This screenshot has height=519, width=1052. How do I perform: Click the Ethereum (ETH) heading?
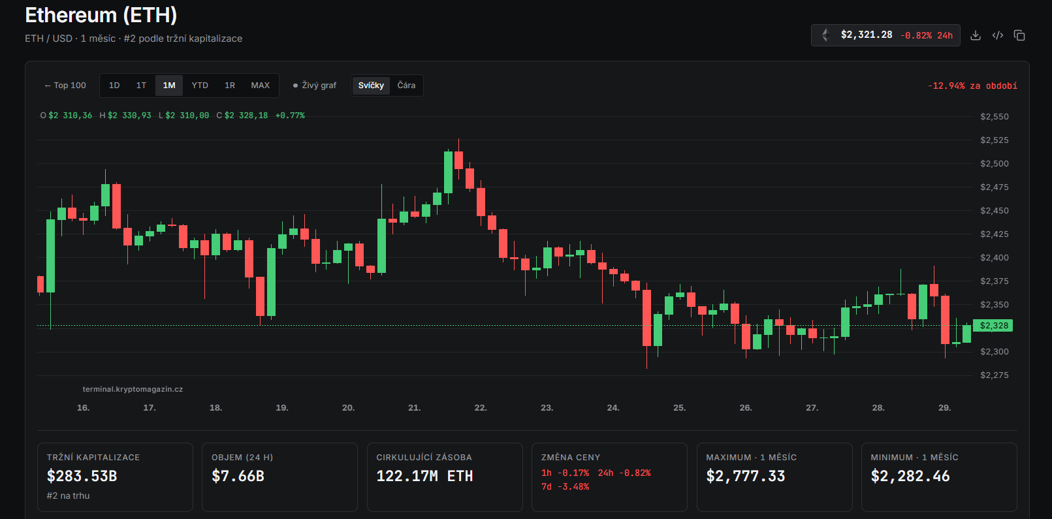point(101,15)
